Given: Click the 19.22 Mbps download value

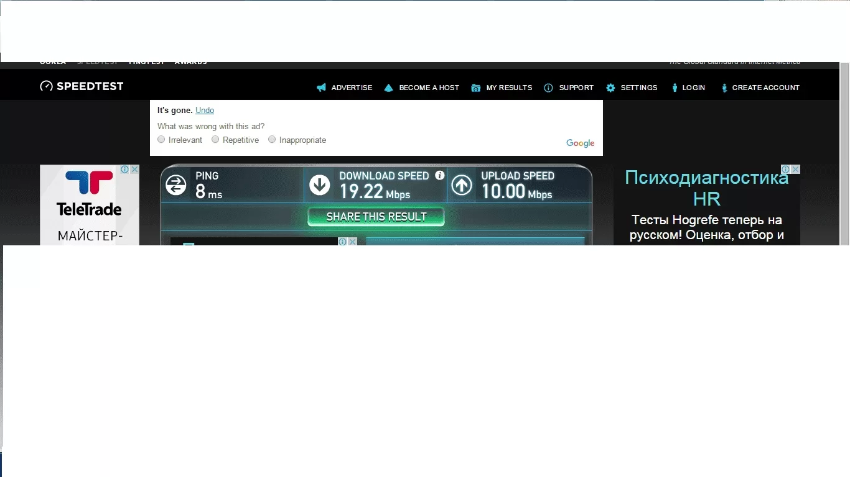Looking at the screenshot, I should tap(375, 192).
